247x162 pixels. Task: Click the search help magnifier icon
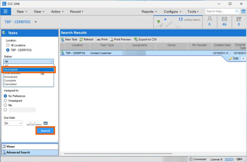pyautogui.click(x=237, y=11)
